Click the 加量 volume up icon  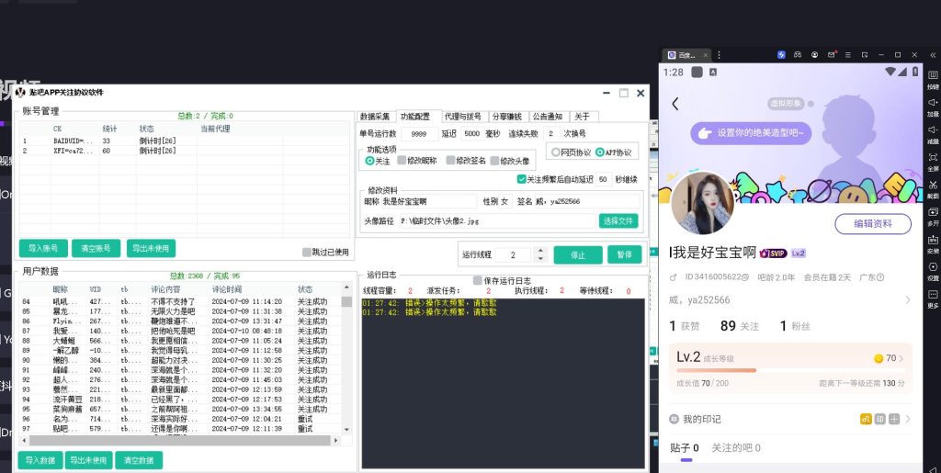tap(933, 102)
